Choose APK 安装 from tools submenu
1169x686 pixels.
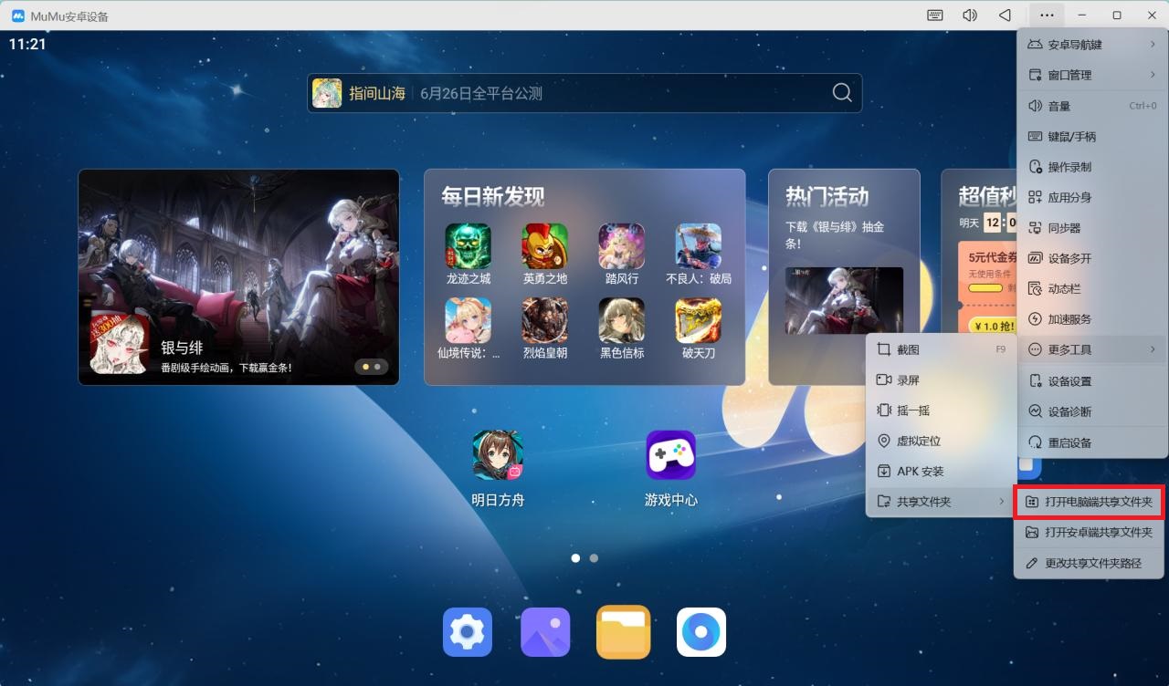pyautogui.click(x=941, y=472)
